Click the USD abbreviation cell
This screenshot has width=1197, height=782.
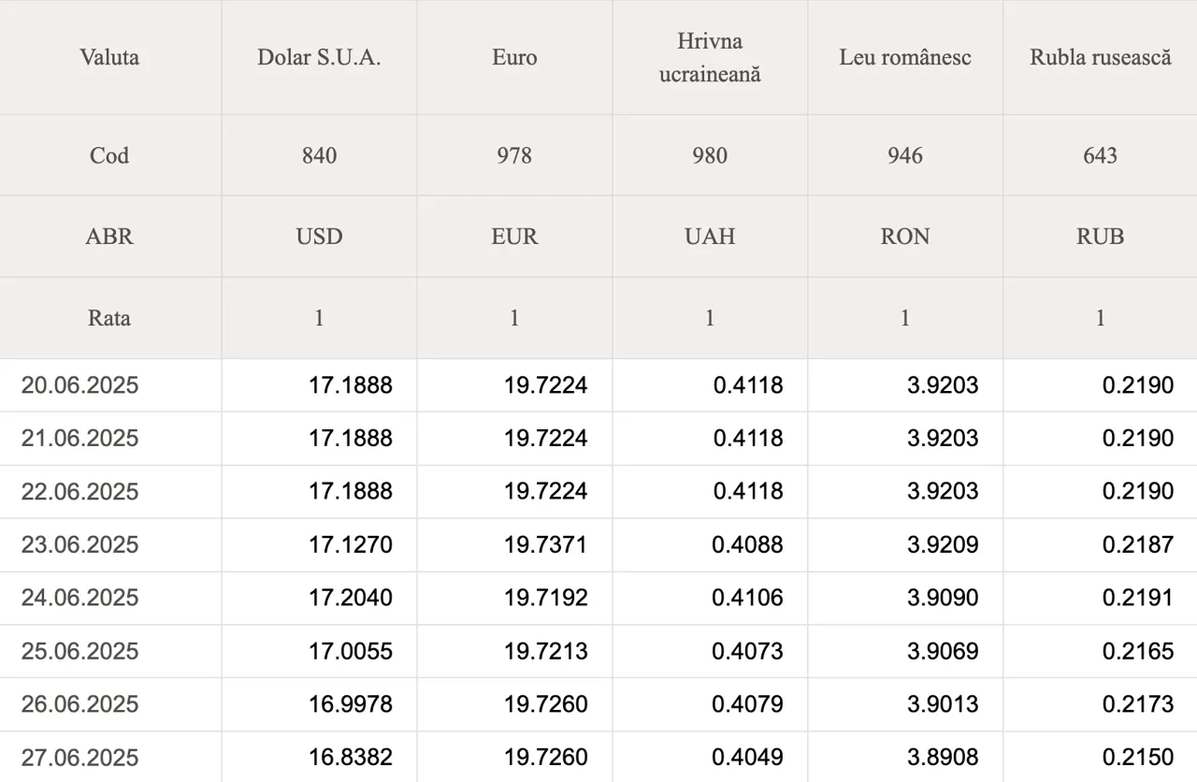319,237
